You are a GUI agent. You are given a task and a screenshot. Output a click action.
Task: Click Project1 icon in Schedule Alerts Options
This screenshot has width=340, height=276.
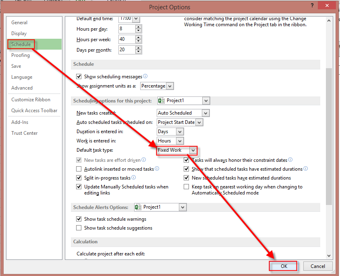pyautogui.click(x=138, y=207)
